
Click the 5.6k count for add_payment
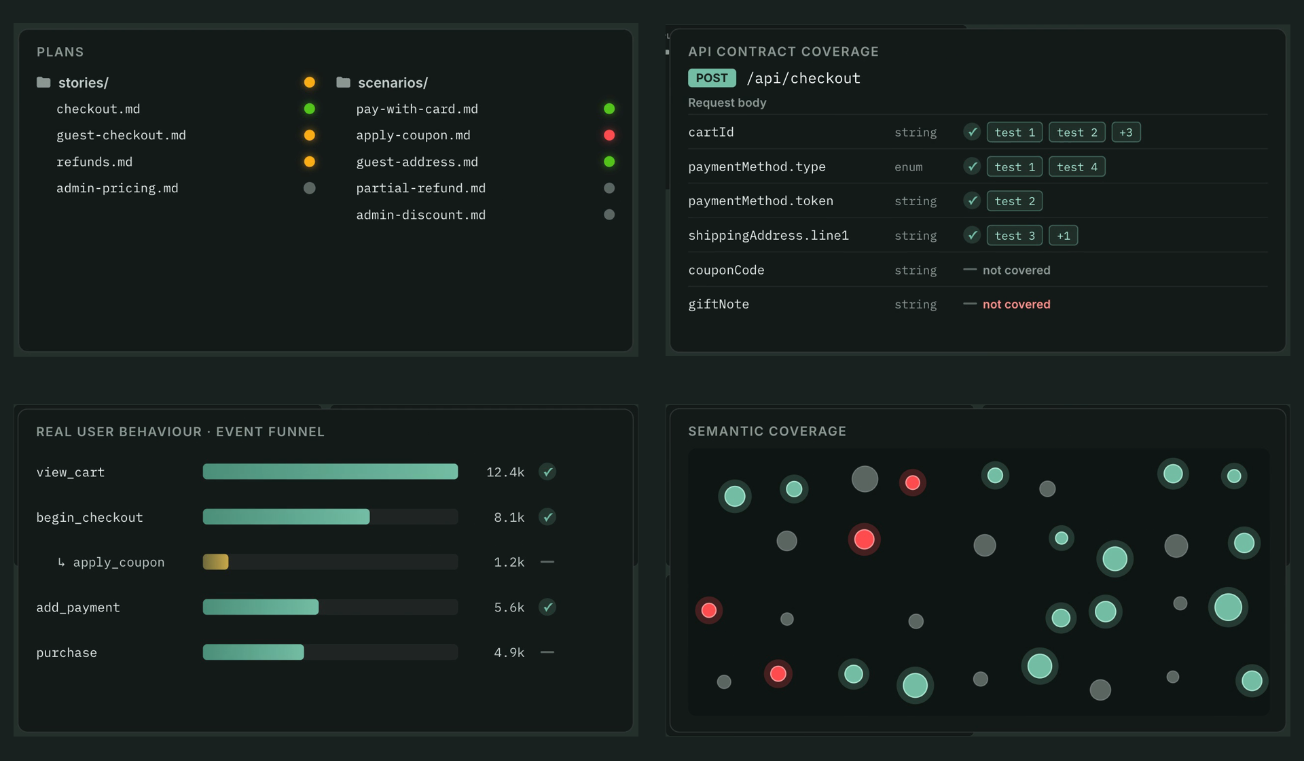pos(509,607)
